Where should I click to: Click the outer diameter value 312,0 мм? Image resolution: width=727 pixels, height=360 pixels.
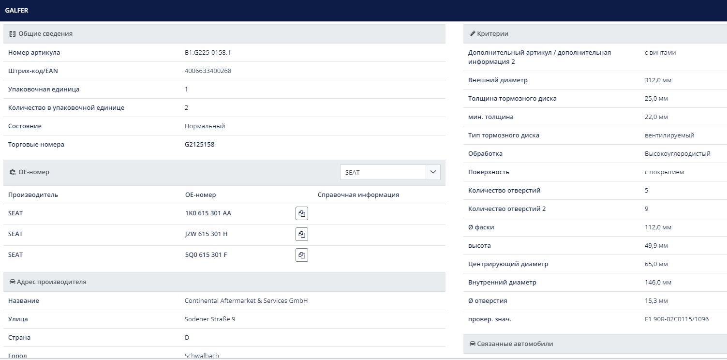[x=658, y=80]
